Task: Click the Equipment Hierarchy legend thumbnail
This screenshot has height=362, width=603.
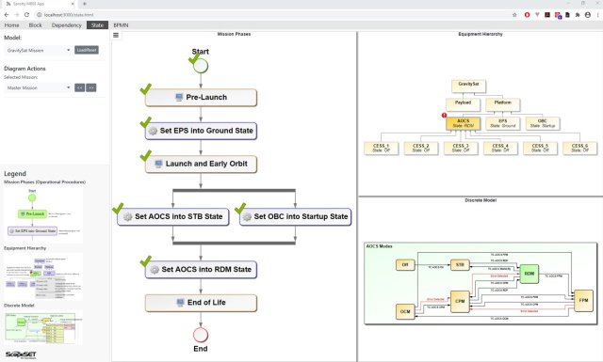Action: [x=43, y=276]
